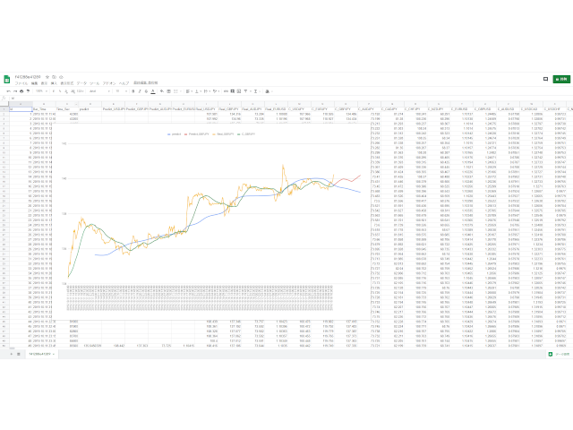Open the Google Sheets home icon
The height and width of the screenshot is (430, 573).
coord(6,80)
